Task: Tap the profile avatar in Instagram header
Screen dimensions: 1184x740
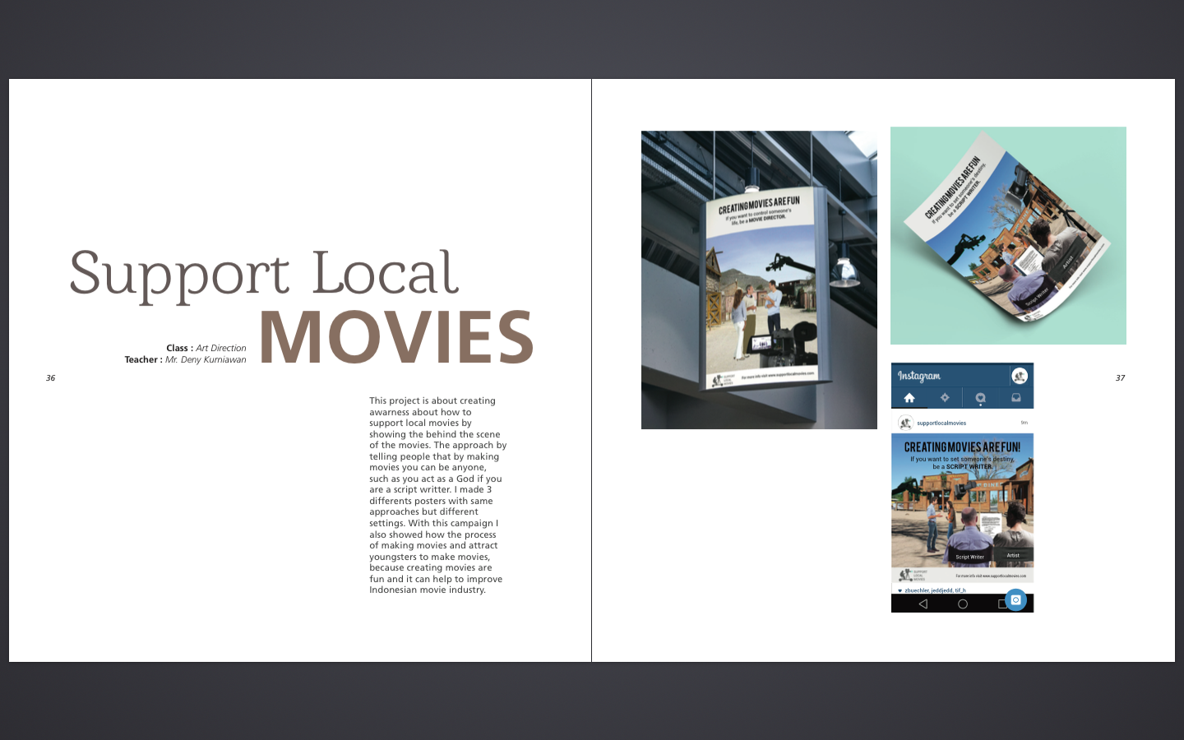Action: pyautogui.click(x=1020, y=376)
